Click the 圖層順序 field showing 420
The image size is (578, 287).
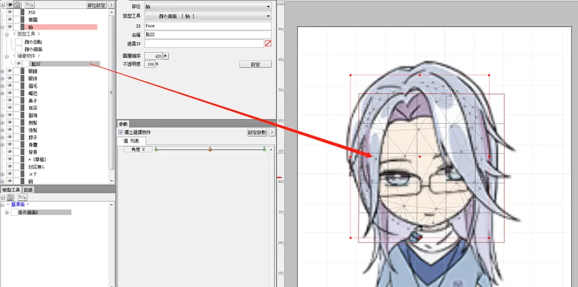coord(154,56)
